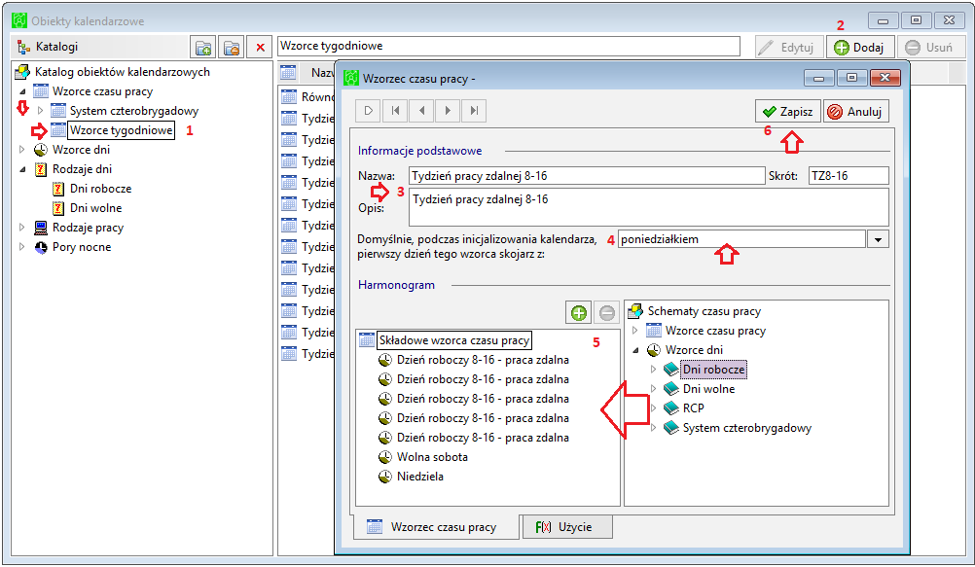975x567 pixels.
Task: Click the Pory nocne pie icon
Action: 41,247
